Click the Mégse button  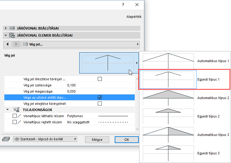(x=97, y=140)
